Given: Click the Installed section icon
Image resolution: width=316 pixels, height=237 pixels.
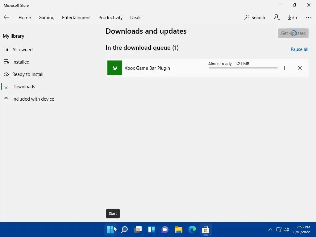Looking at the screenshot, I should coord(6,62).
